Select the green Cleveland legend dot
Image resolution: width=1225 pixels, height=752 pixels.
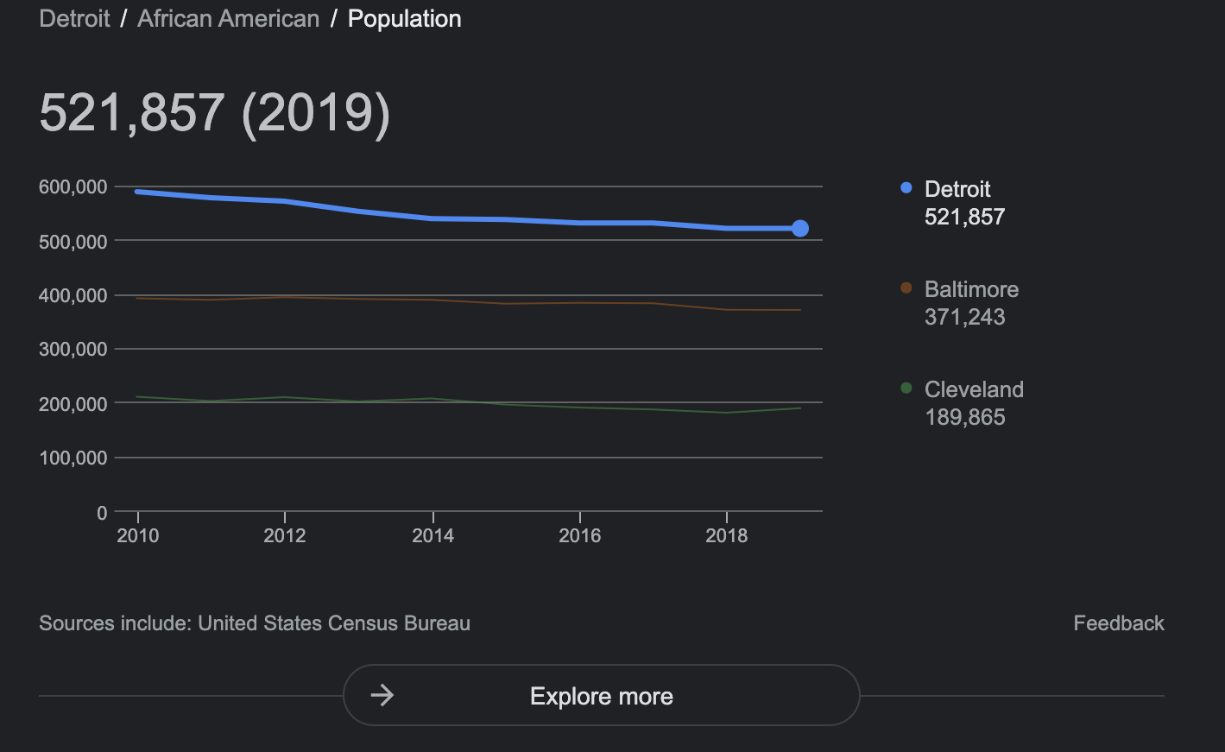(906, 388)
